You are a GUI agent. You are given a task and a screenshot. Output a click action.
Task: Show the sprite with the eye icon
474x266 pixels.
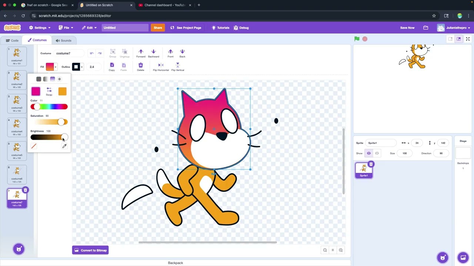click(x=369, y=153)
